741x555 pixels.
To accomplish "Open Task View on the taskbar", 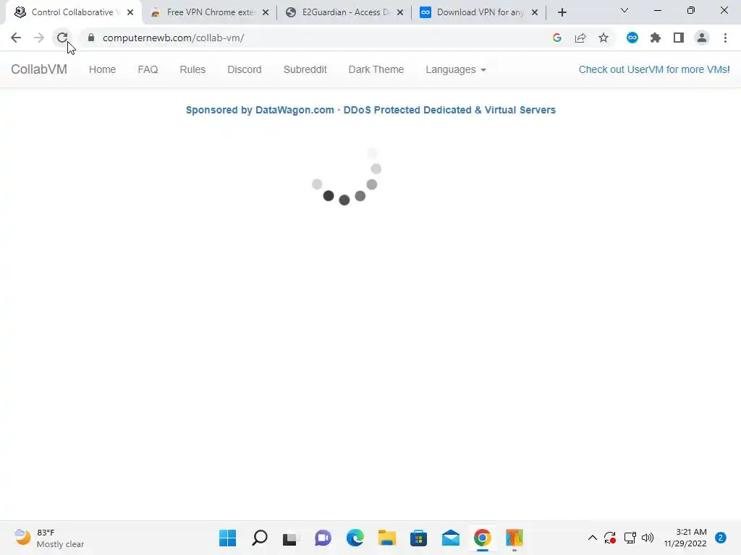I will click(291, 538).
